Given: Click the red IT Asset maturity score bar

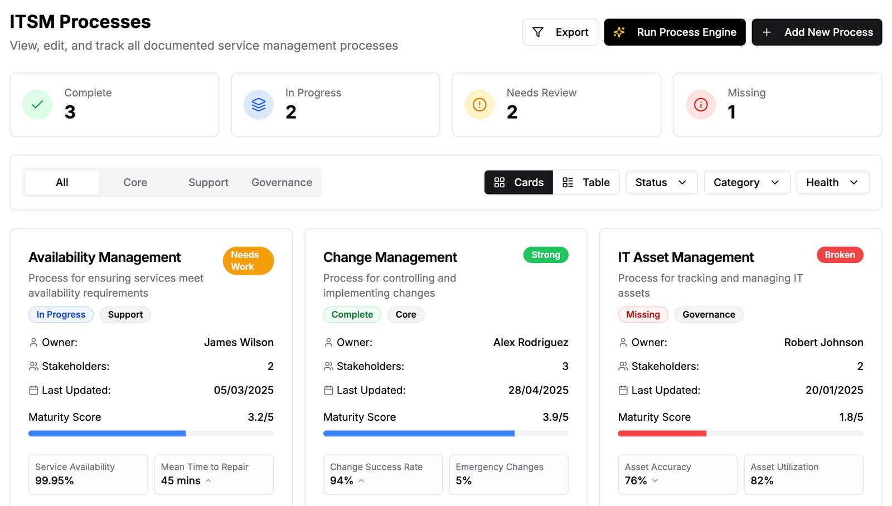Looking at the screenshot, I should click(662, 434).
